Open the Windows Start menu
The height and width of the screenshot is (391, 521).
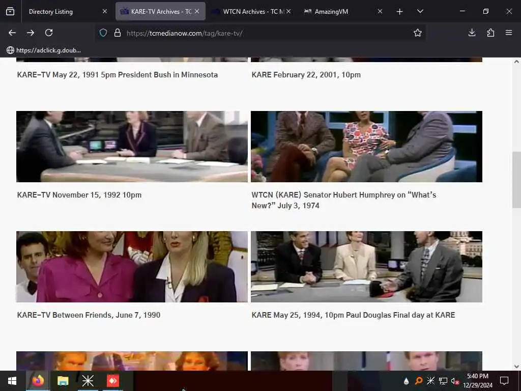(12, 381)
